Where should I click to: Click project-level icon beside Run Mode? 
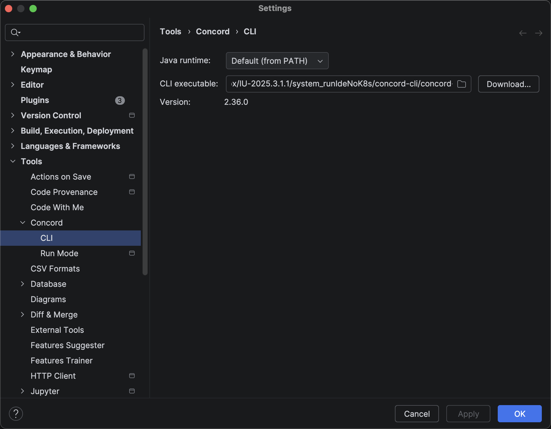point(132,253)
